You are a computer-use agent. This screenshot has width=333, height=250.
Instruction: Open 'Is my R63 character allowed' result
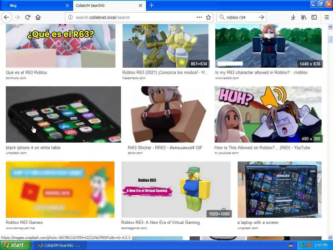(x=261, y=72)
